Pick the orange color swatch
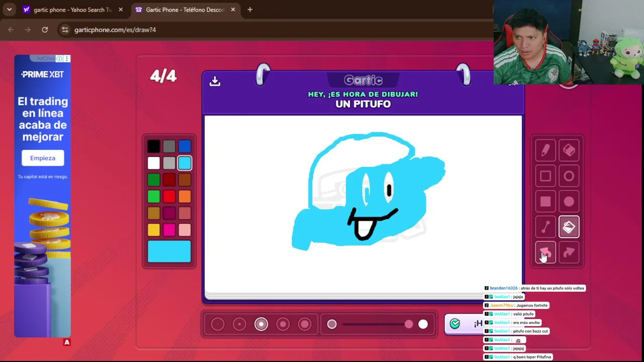This screenshot has height=362, width=644. coord(185,197)
